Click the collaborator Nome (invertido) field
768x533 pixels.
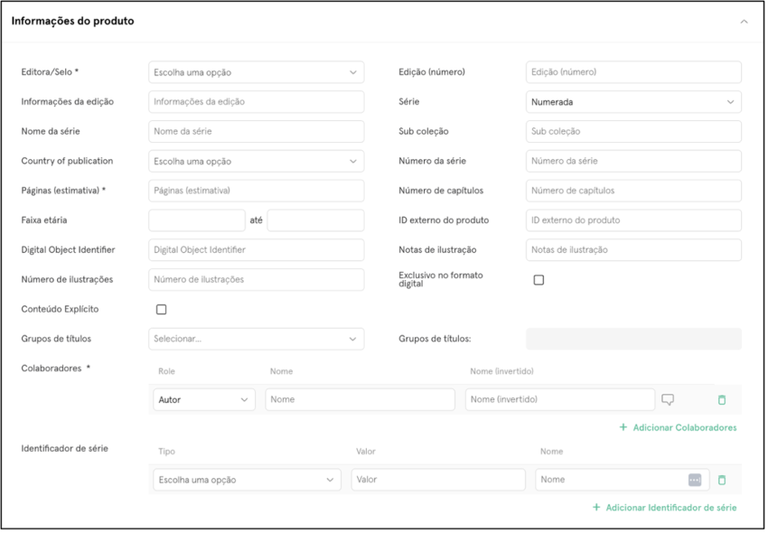coord(560,399)
